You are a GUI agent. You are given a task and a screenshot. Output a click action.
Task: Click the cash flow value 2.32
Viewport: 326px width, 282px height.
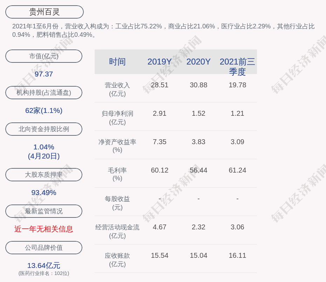pos(198,227)
